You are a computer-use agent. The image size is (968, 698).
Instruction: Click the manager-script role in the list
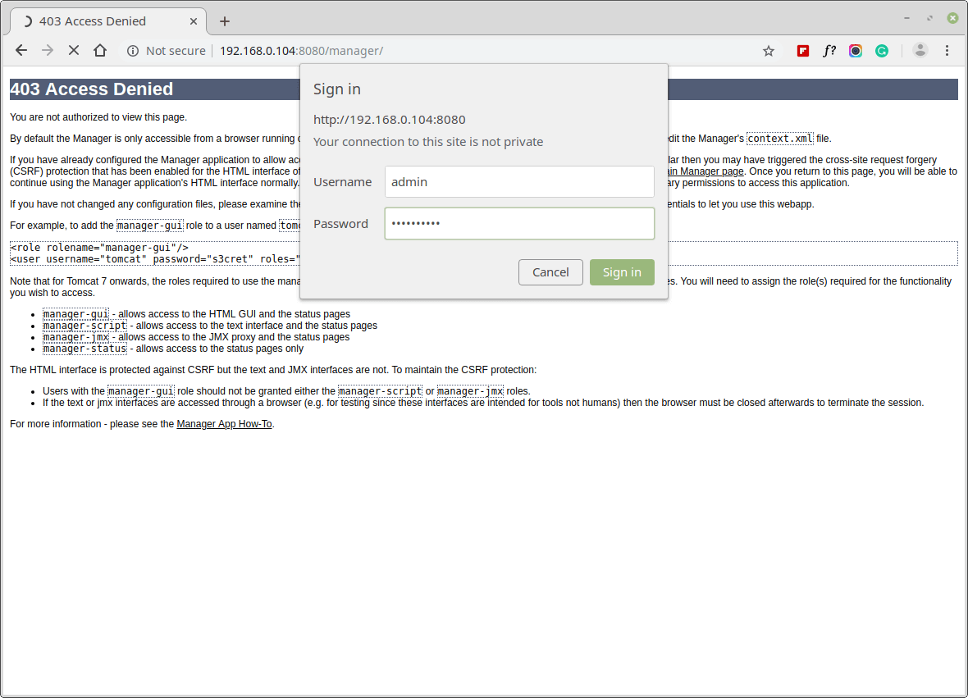[84, 326]
